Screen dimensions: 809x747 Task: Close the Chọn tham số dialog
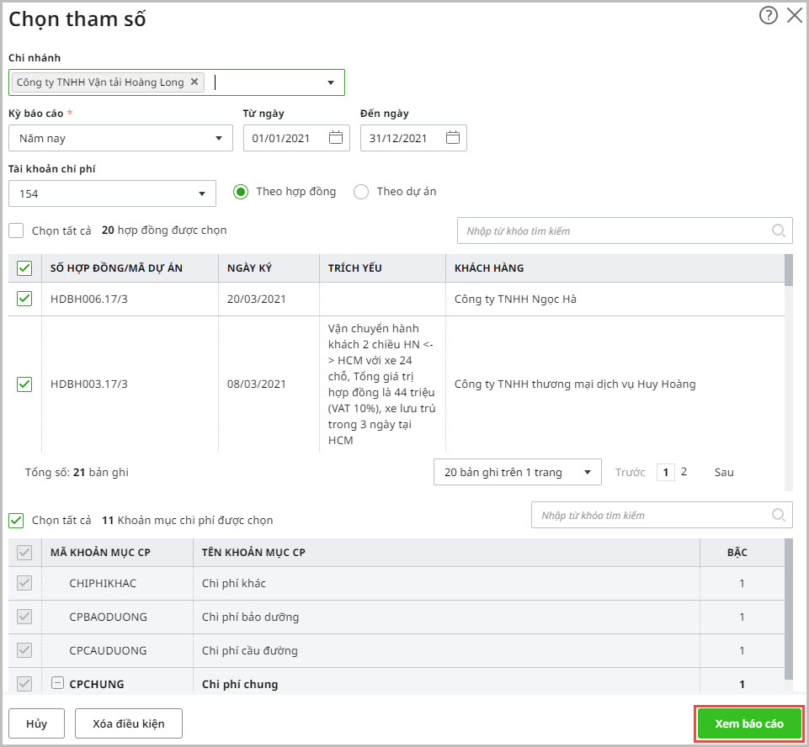coord(794,15)
